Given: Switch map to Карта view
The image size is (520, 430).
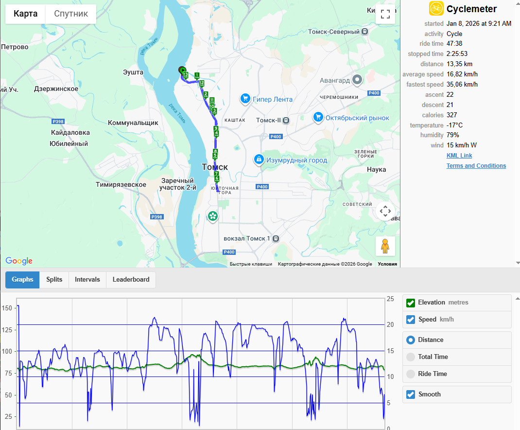Looking at the screenshot, I should 26,14.
